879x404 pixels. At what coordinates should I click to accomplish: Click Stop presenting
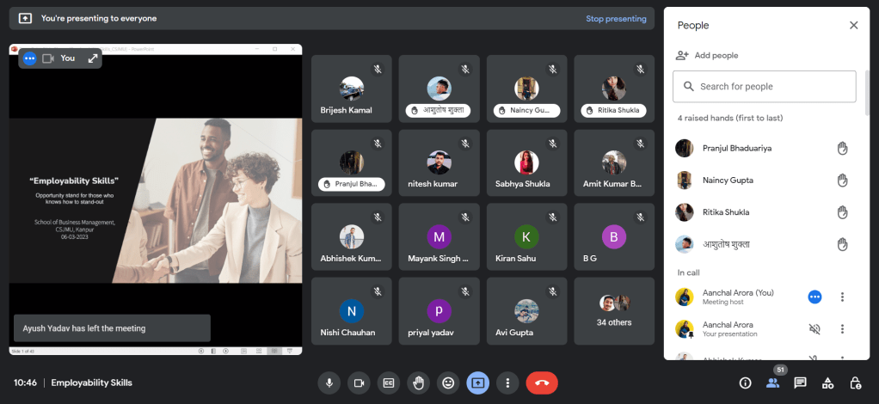[616, 18]
